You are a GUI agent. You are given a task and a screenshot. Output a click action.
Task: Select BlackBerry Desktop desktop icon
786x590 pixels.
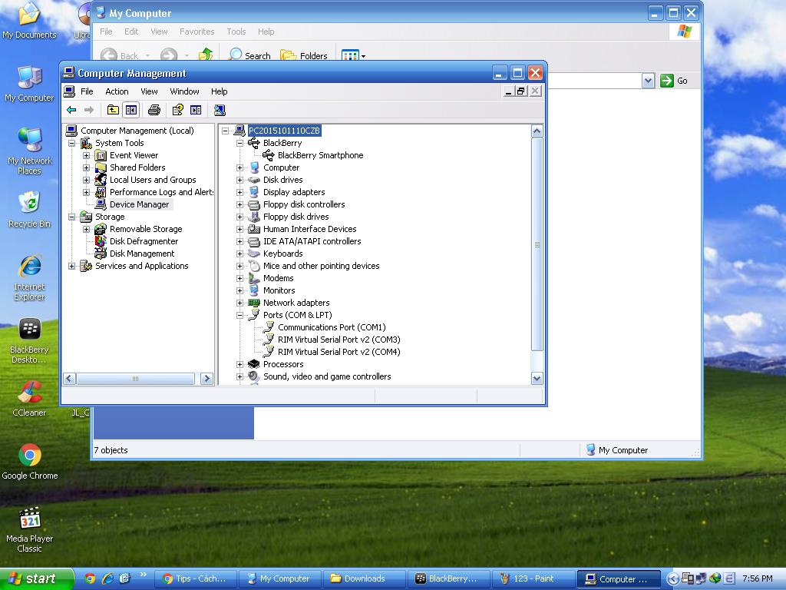coord(29,340)
